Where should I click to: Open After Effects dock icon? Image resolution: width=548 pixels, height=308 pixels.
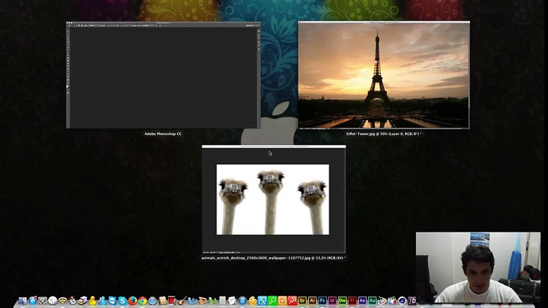pos(362,301)
